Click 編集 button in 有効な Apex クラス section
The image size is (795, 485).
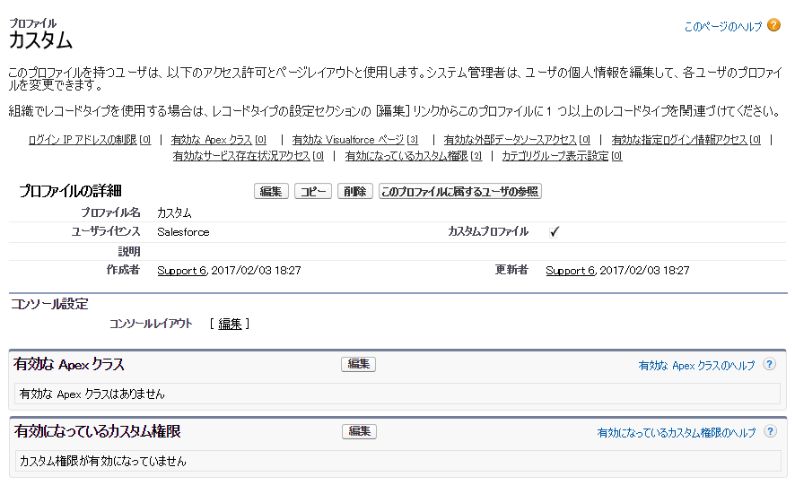coord(358,364)
